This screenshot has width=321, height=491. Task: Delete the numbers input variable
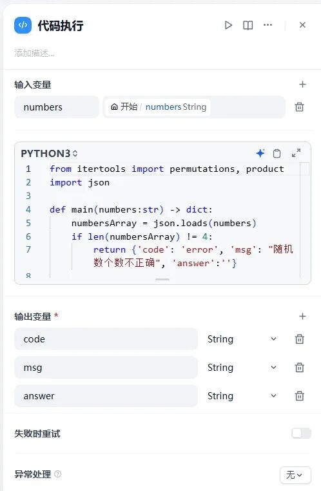click(299, 107)
